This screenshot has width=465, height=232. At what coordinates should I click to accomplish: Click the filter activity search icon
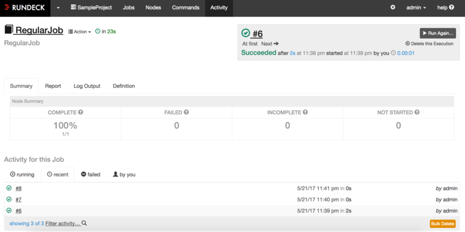[84, 223]
